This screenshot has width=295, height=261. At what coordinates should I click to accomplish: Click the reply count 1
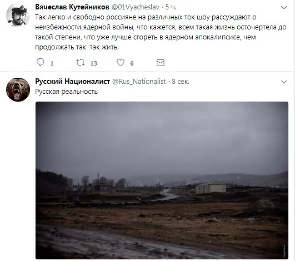[x=52, y=63]
